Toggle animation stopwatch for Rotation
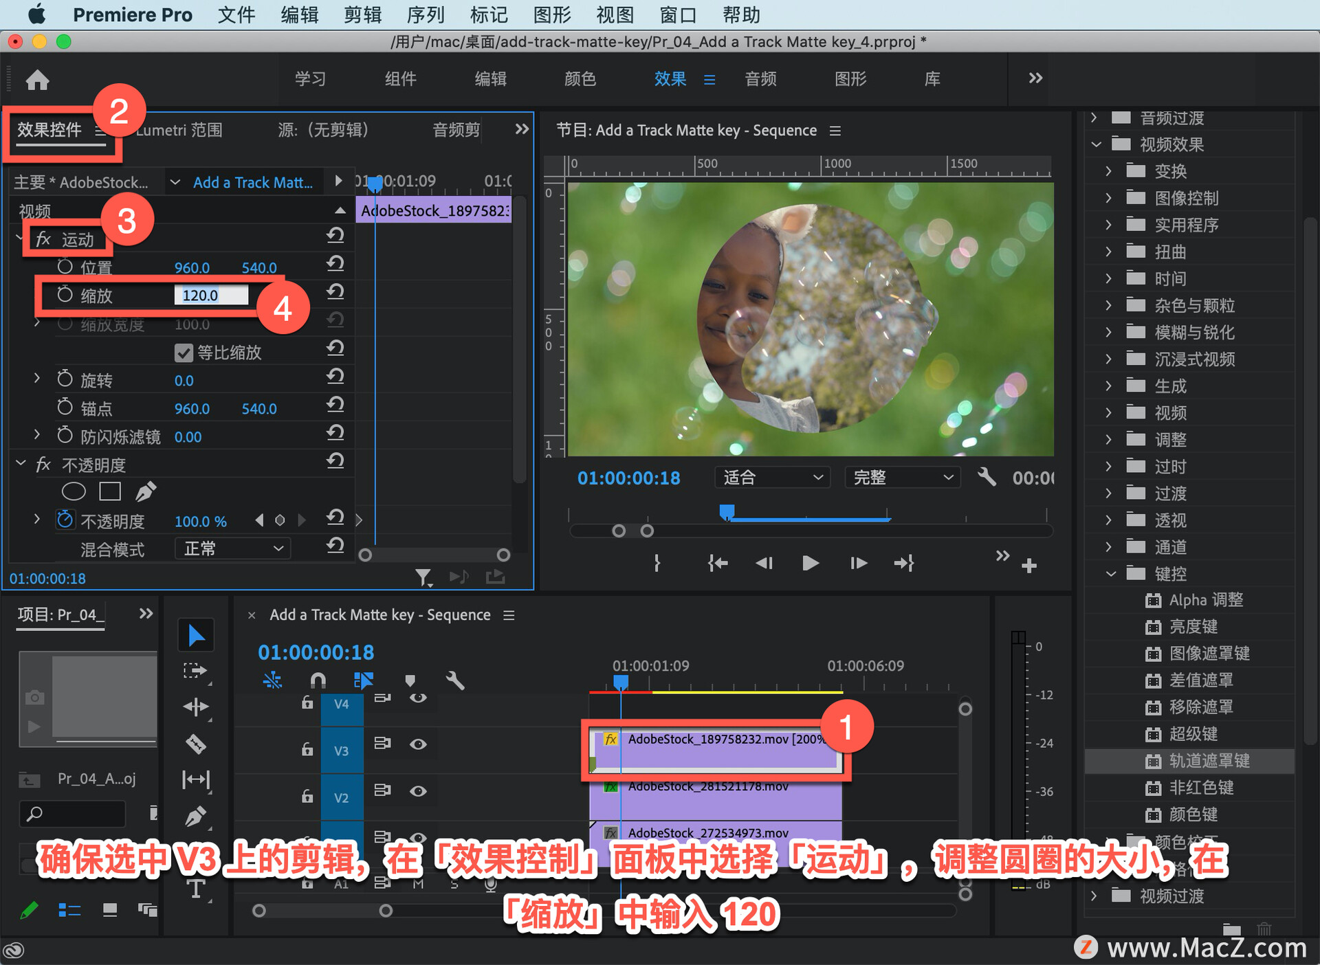 click(x=65, y=379)
